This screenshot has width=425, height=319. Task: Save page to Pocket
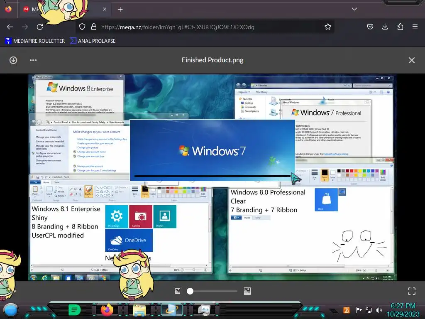tap(370, 27)
